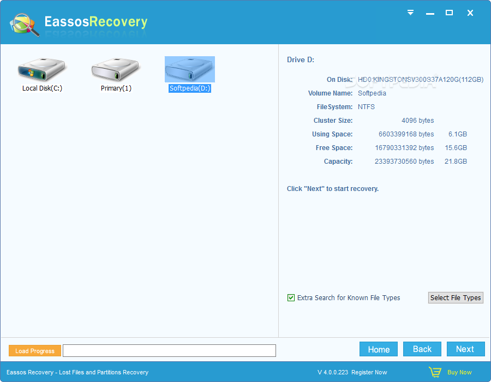Click the 16790331392 bytes free space value
Image resolution: width=491 pixels, height=382 pixels.
click(404, 148)
